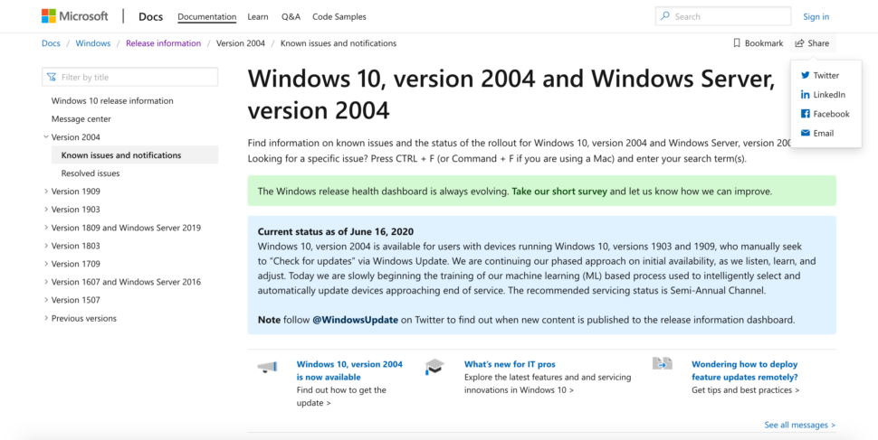Share via Facebook
Screen dimensions: 878x440
825,114
